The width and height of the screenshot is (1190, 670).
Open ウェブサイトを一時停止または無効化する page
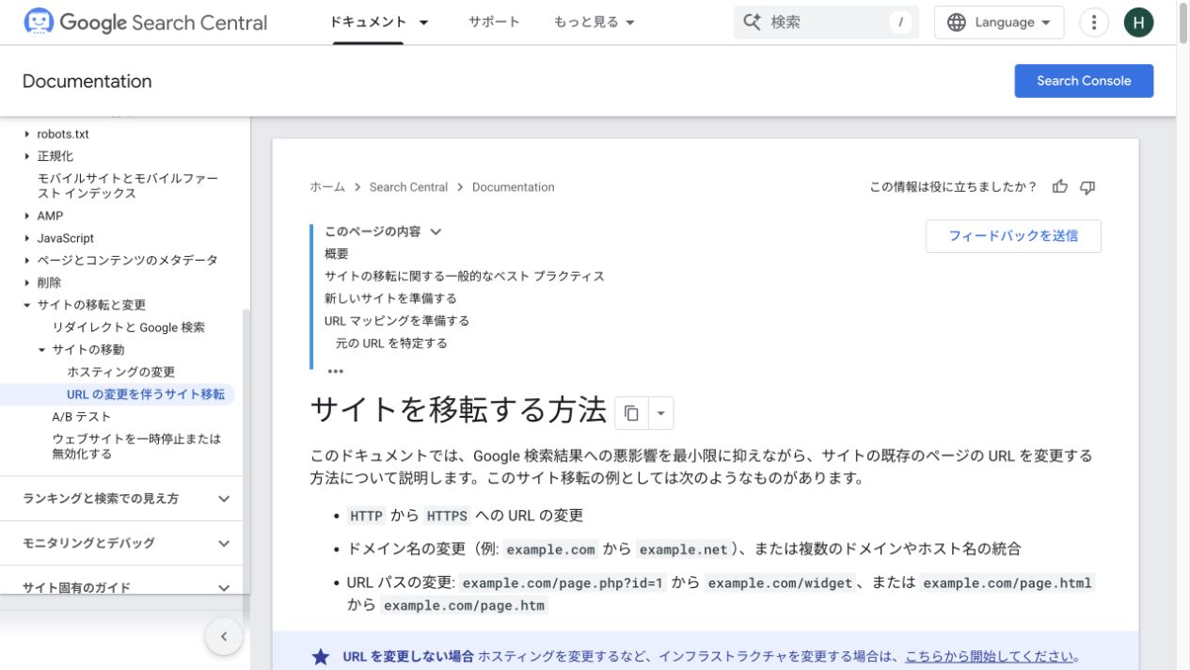pos(136,446)
